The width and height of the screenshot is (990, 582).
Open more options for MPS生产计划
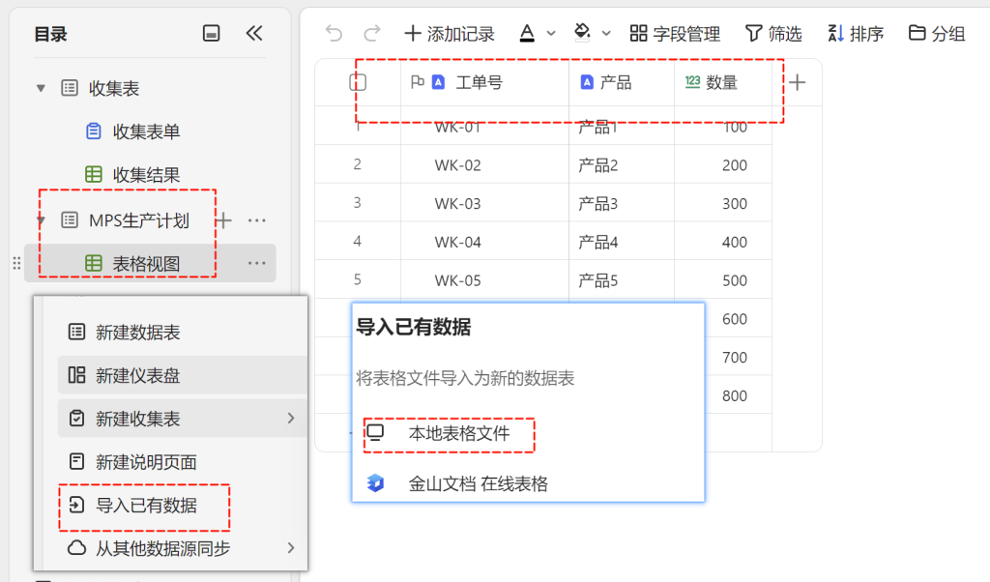tap(257, 220)
